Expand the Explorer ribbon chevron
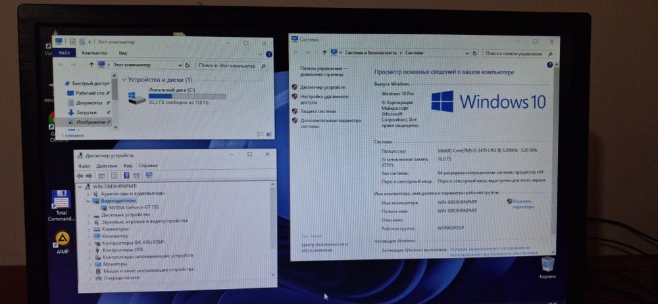Screen dimensions: 658x304 coord(261,55)
